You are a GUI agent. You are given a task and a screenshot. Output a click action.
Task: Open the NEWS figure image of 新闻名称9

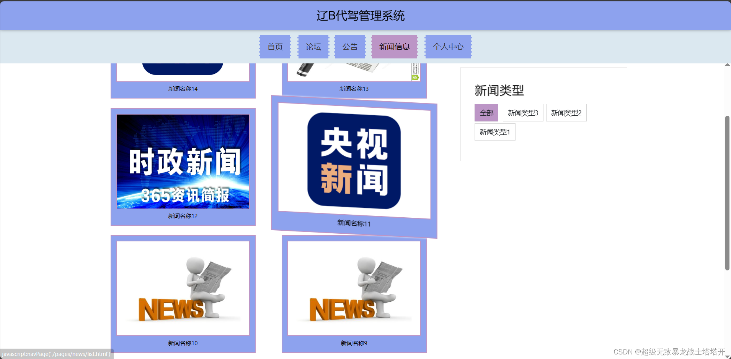click(x=354, y=288)
